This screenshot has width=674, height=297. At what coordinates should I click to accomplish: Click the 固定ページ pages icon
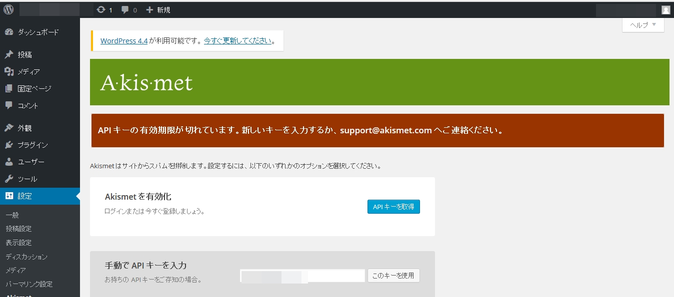tap(8, 88)
